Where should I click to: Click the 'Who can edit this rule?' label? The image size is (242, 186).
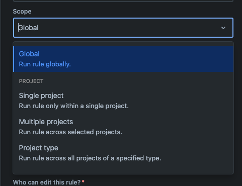47,182
